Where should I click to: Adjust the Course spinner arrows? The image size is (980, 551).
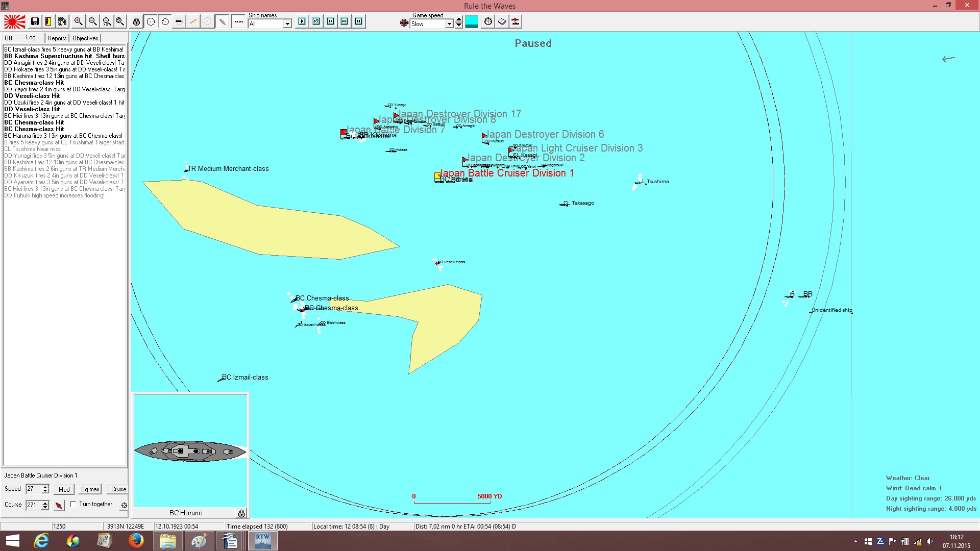pos(45,505)
